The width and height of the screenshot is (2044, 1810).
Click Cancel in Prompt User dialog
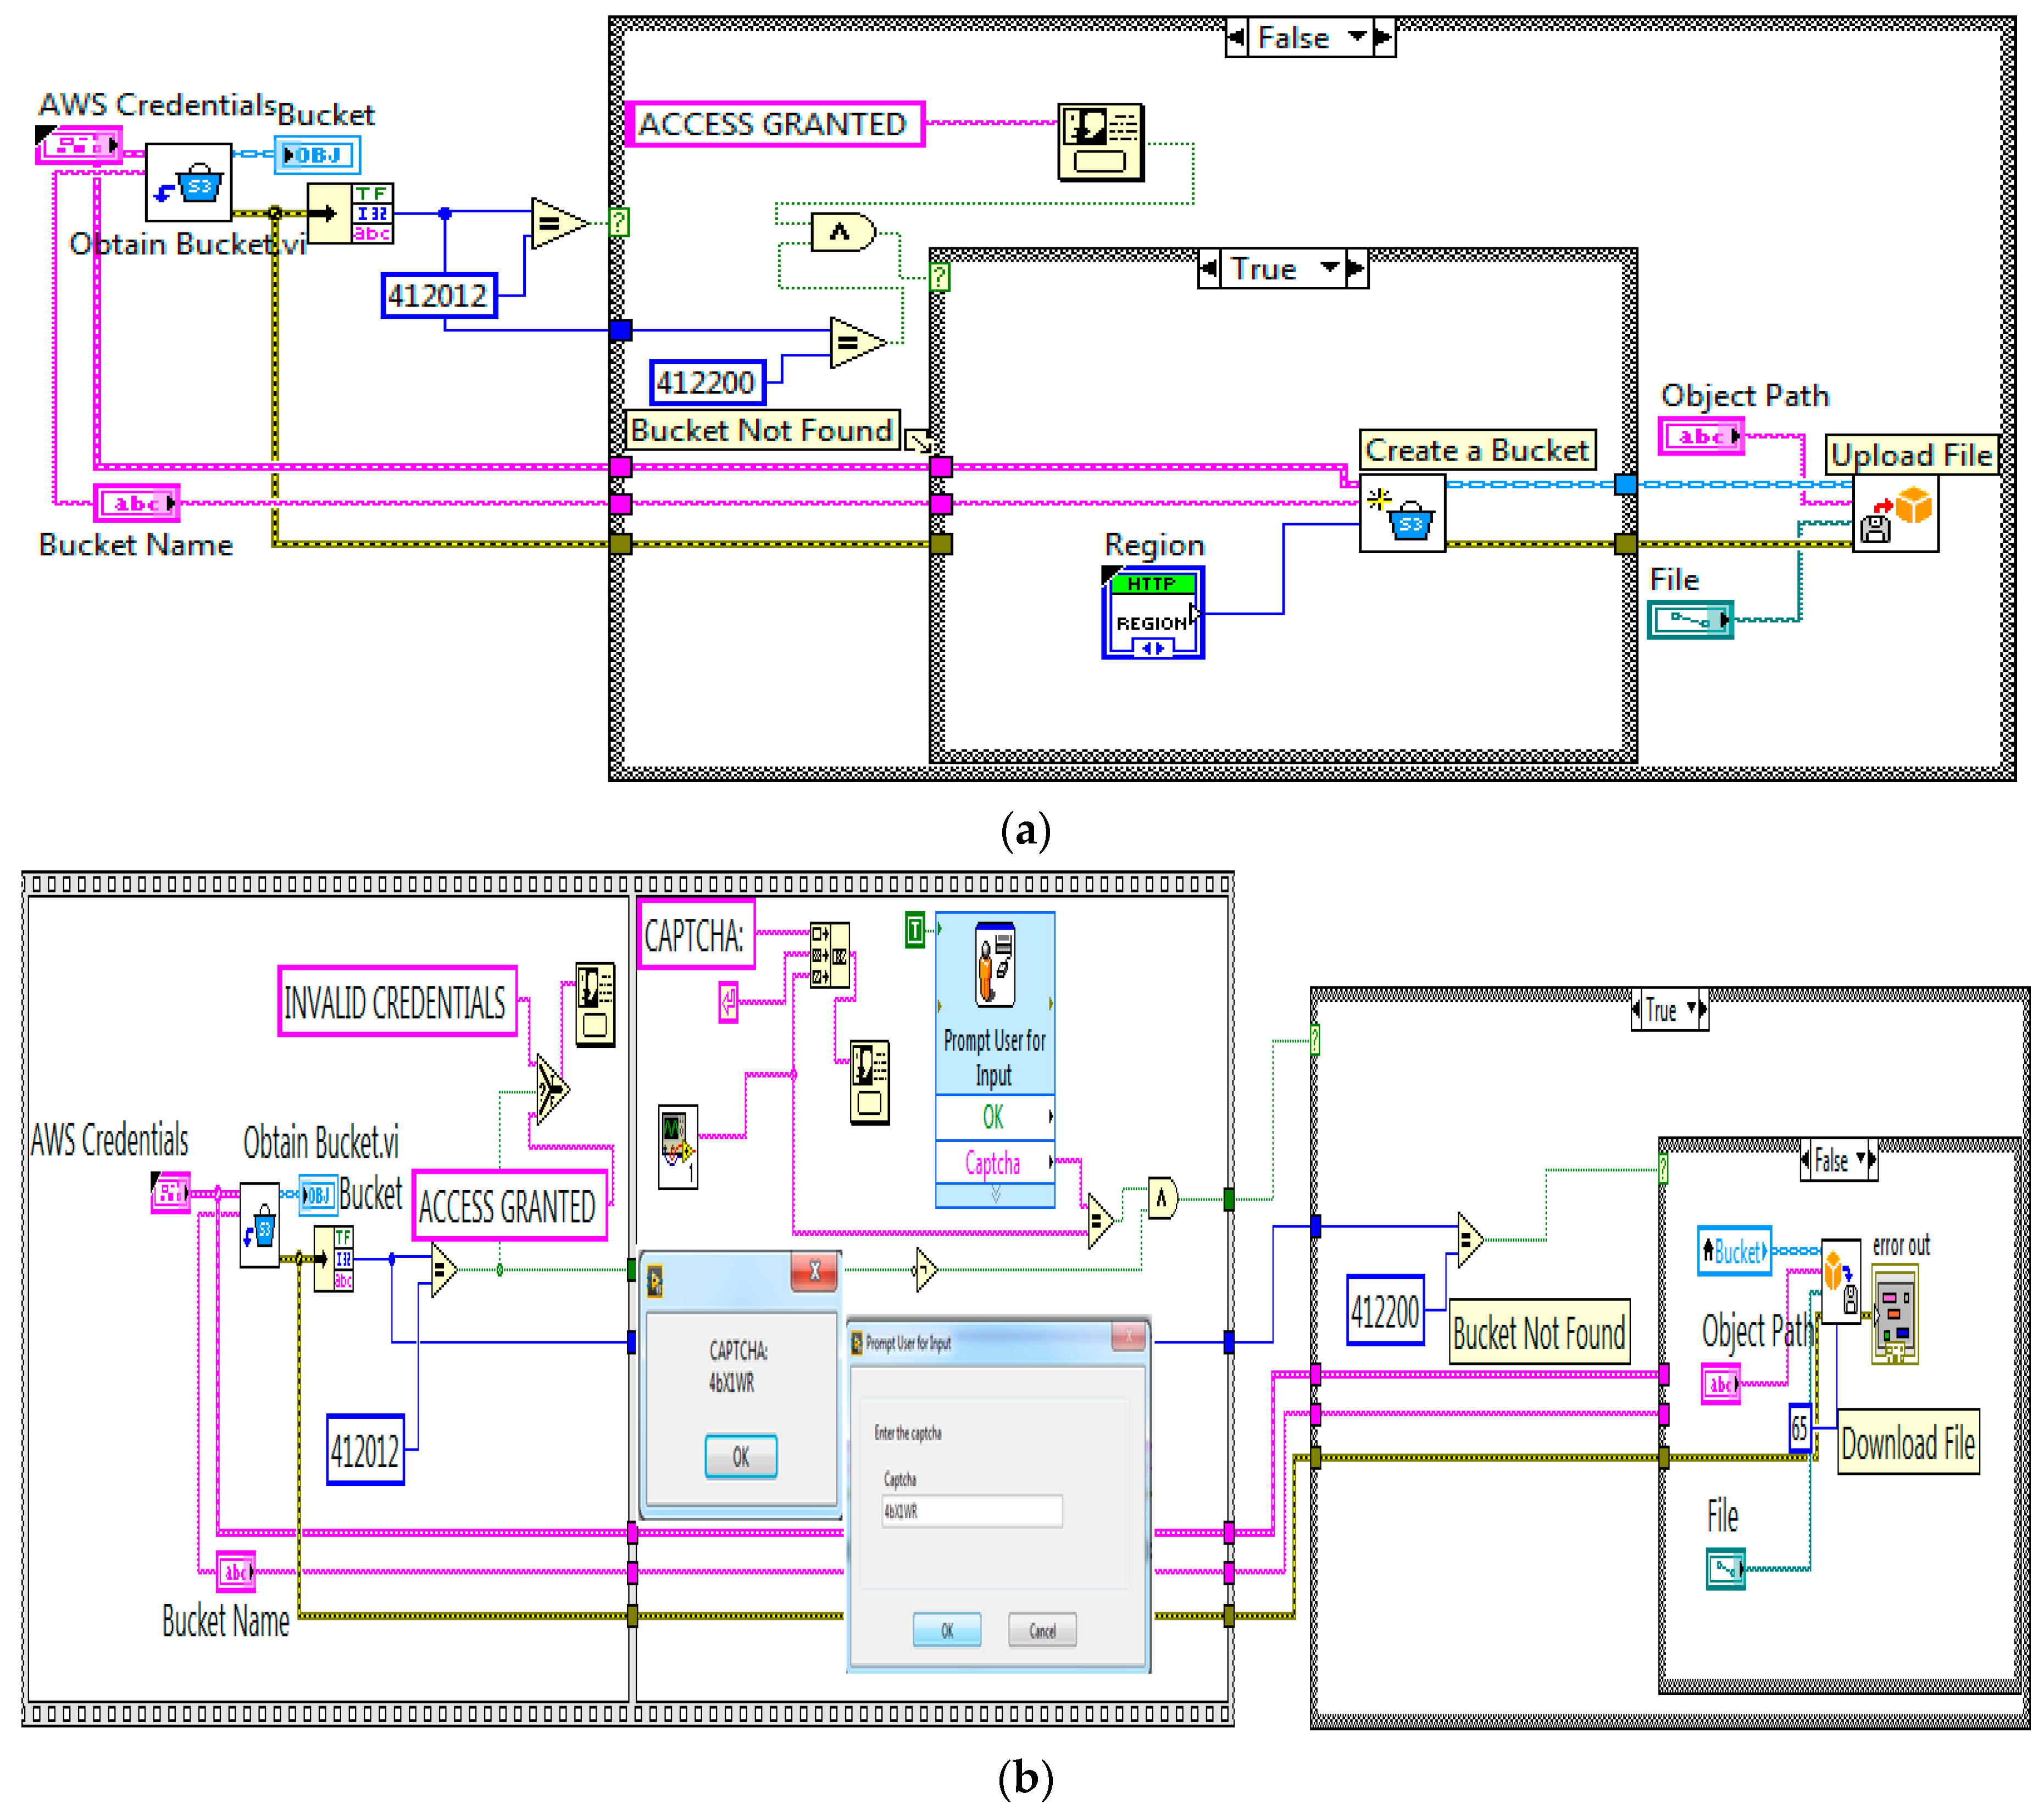[1042, 1630]
